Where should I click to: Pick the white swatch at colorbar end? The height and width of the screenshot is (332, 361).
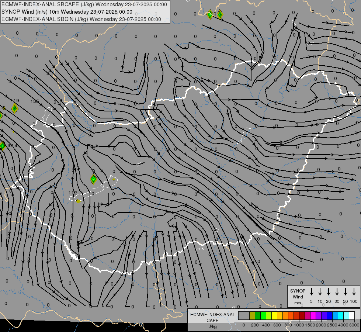pos(352,315)
